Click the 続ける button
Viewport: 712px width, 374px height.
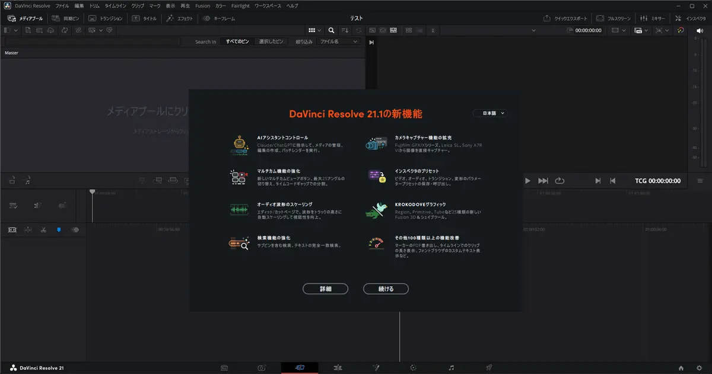point(386,289)
